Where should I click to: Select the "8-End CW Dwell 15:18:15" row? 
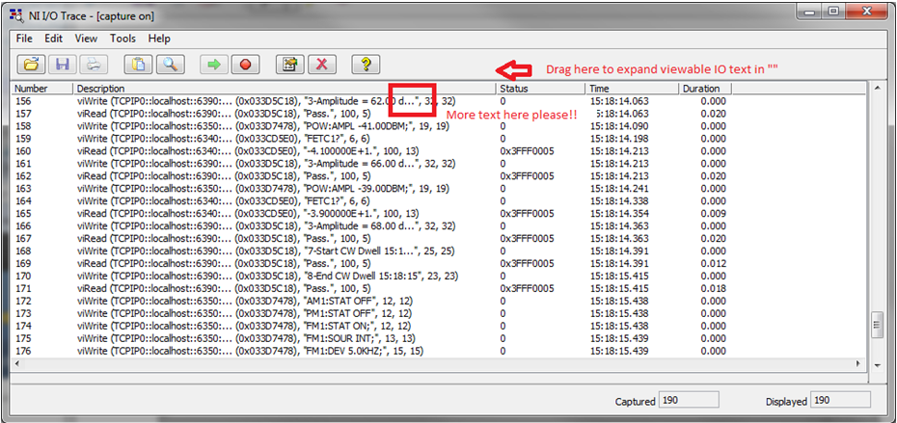point(371,277)
